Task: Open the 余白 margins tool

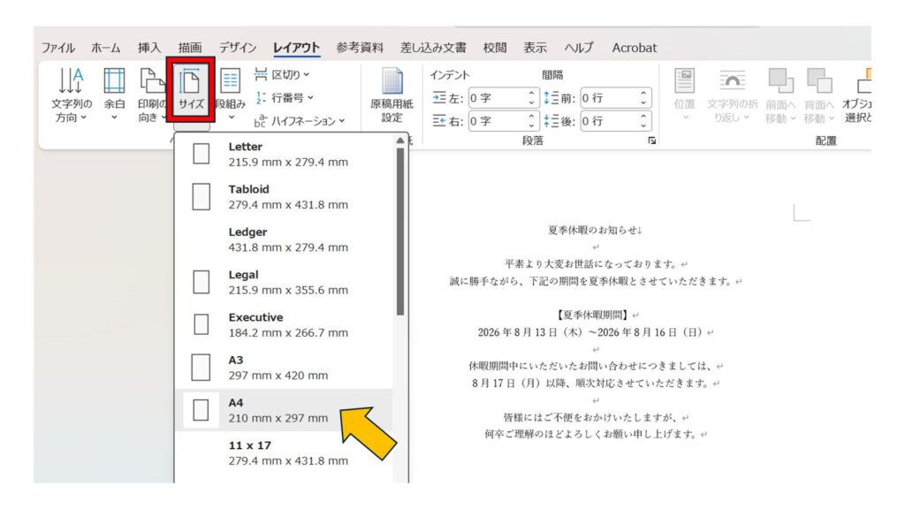Action: point(115,97)
